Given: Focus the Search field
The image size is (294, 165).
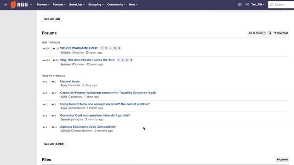Looking at the screenshot, I should [x=281, y=5].
